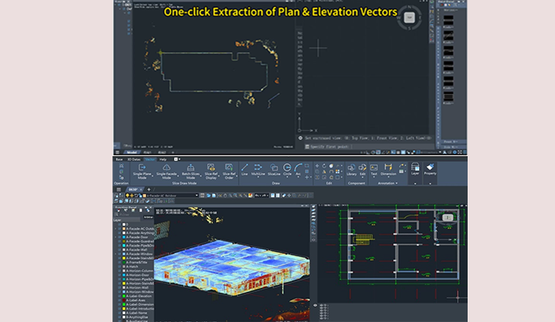
Task: Open the Base ribbon tab
Action: pyautogui.click(x=119, y=159)
